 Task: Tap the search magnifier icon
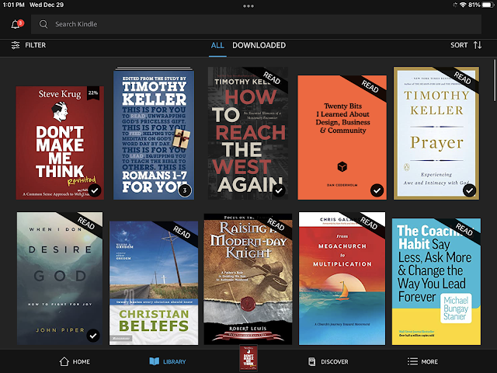click(43, 24)
